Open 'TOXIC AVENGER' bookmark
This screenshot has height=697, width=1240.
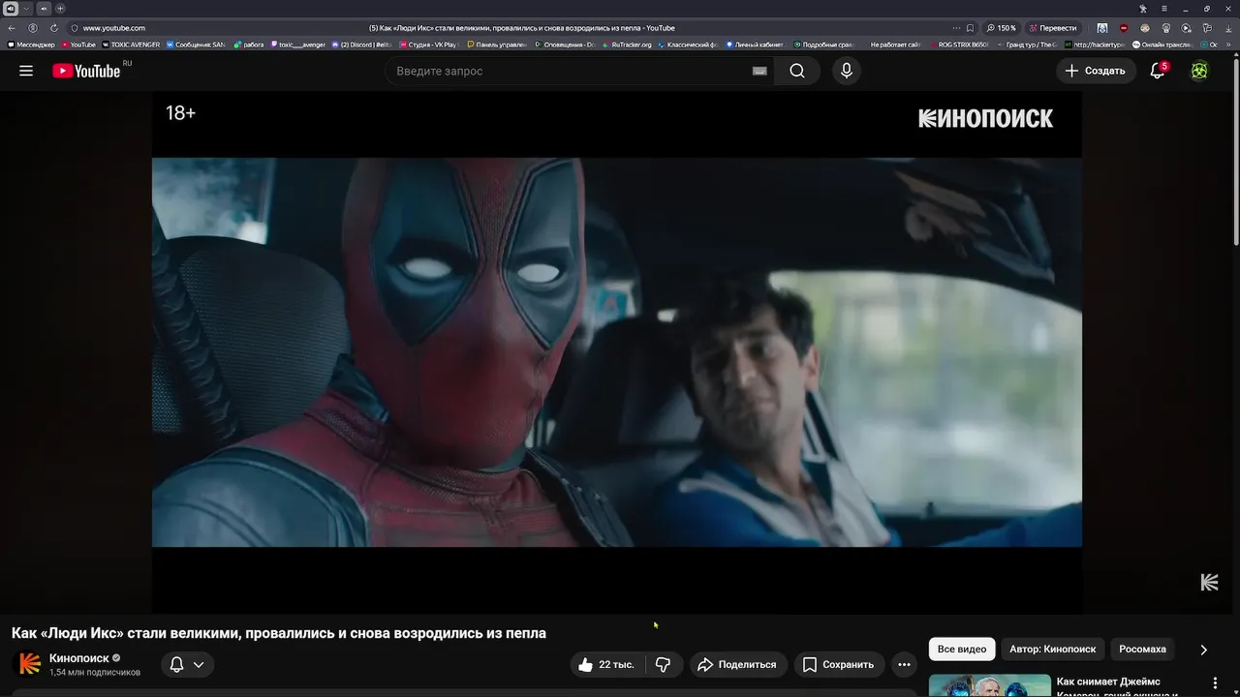click(131, 45)
